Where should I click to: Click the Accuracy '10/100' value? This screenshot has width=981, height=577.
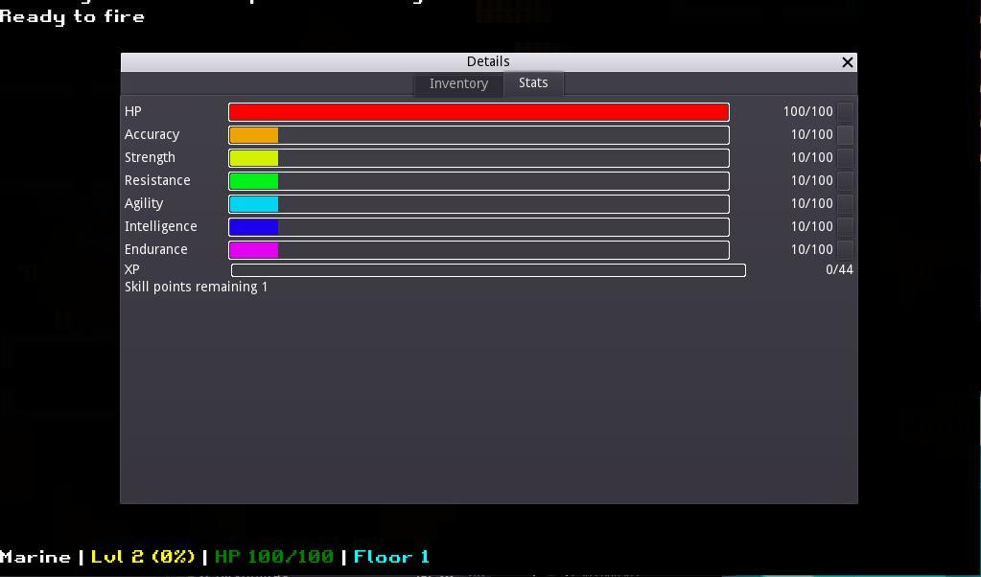[x=811, y=135]
